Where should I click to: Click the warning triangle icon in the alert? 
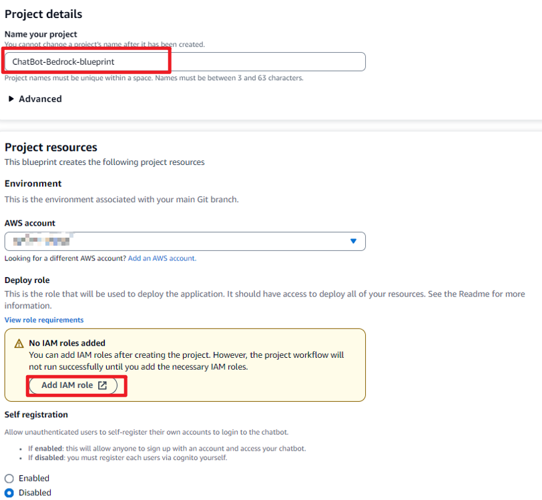point(19,344)
